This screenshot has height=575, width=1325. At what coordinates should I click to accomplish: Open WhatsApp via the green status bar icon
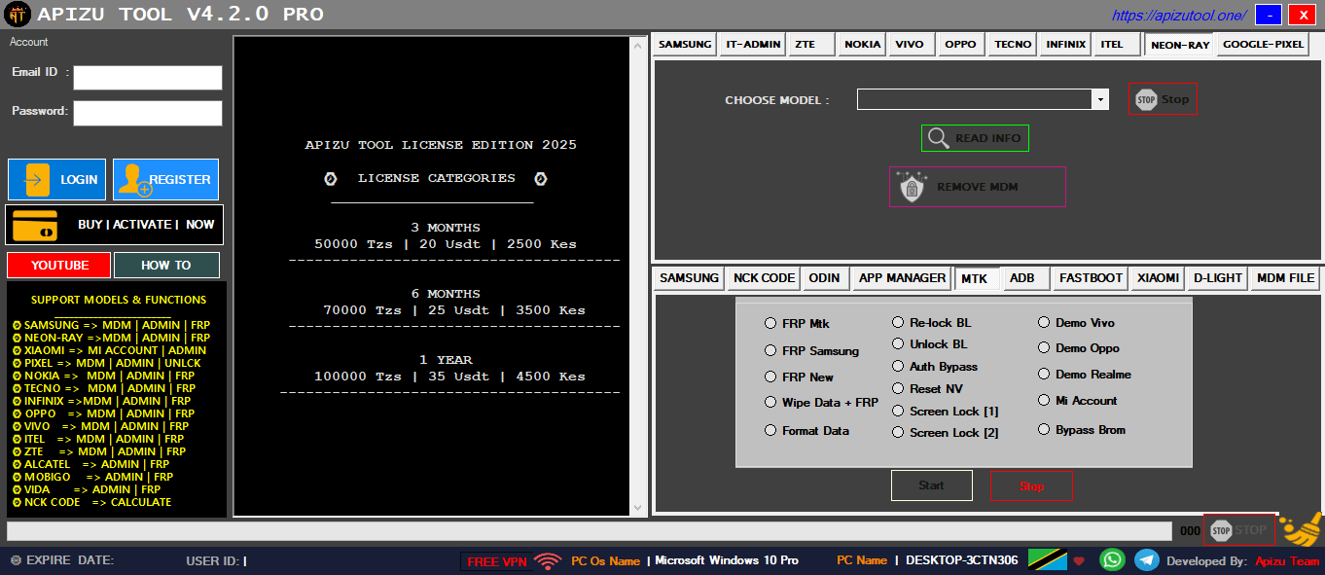pos(1112,560)
